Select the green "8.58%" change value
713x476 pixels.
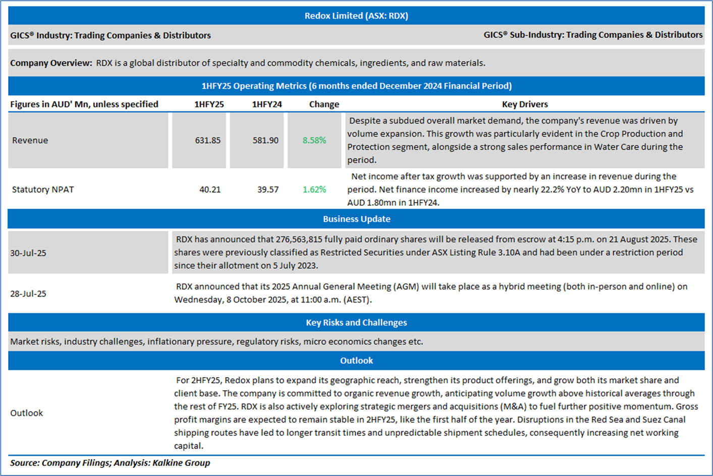(x=314, y=140)
